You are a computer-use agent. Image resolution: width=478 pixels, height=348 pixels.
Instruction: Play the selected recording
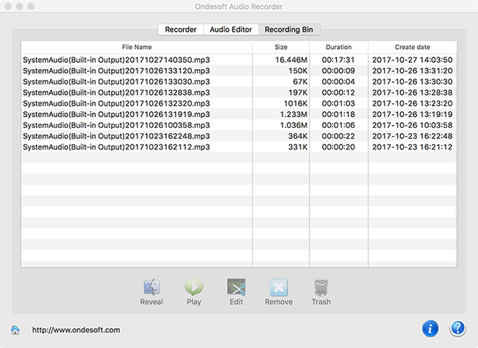tap(194, 287)
